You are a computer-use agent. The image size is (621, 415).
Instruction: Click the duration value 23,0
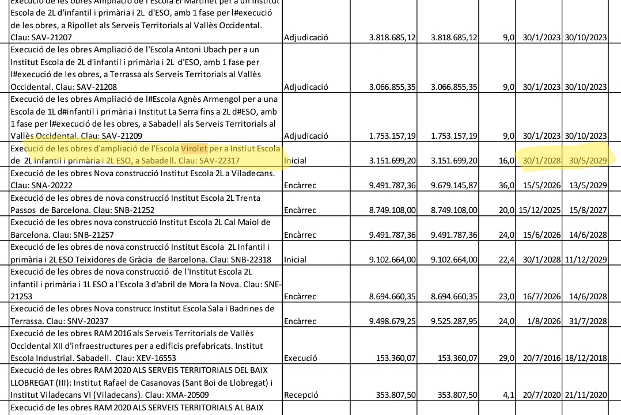[506, 296]
